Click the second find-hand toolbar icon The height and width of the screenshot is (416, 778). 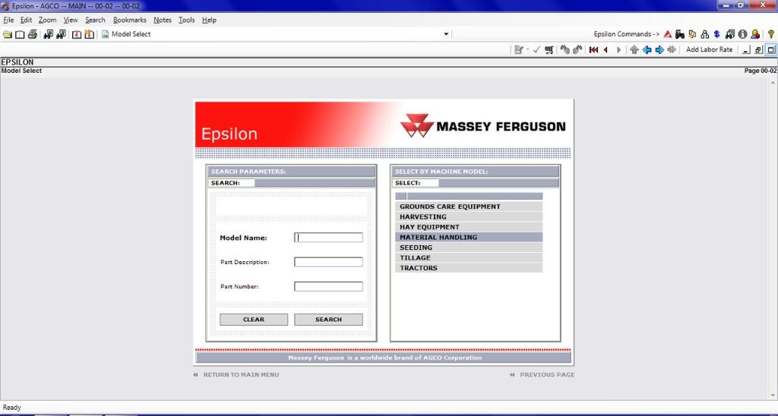pos(577,49)
